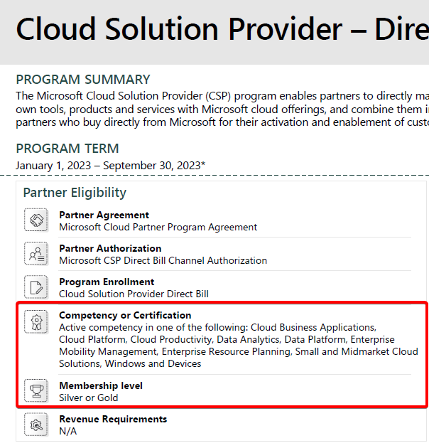Click the Membership level heading
The height and width of the screenshot is (448, 429).
click(x=101, y=385)
